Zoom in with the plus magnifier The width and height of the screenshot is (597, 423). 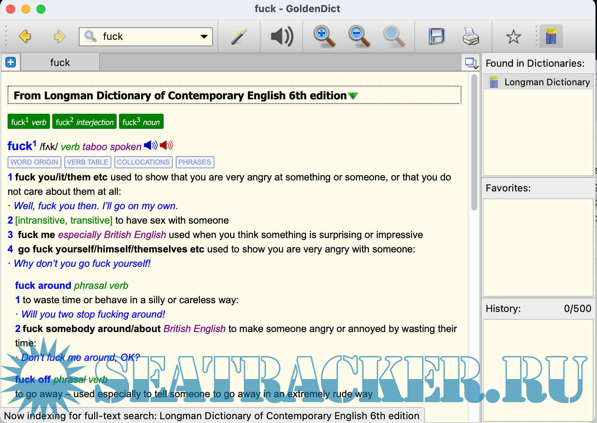[324, 36]
